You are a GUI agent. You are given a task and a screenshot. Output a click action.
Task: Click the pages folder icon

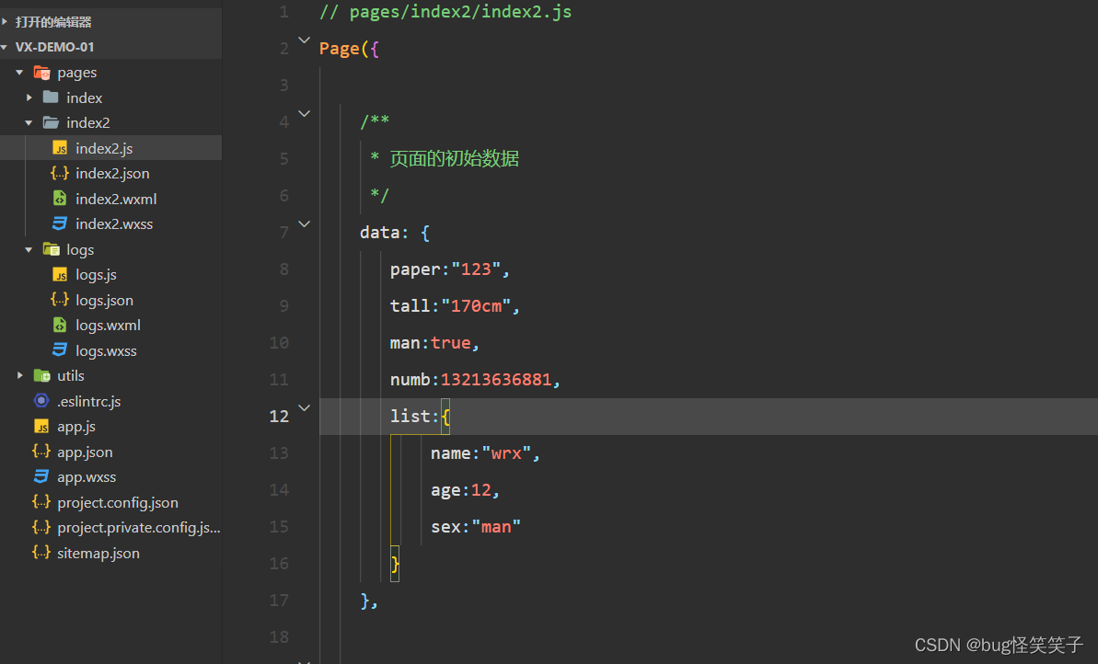[42, 72]
